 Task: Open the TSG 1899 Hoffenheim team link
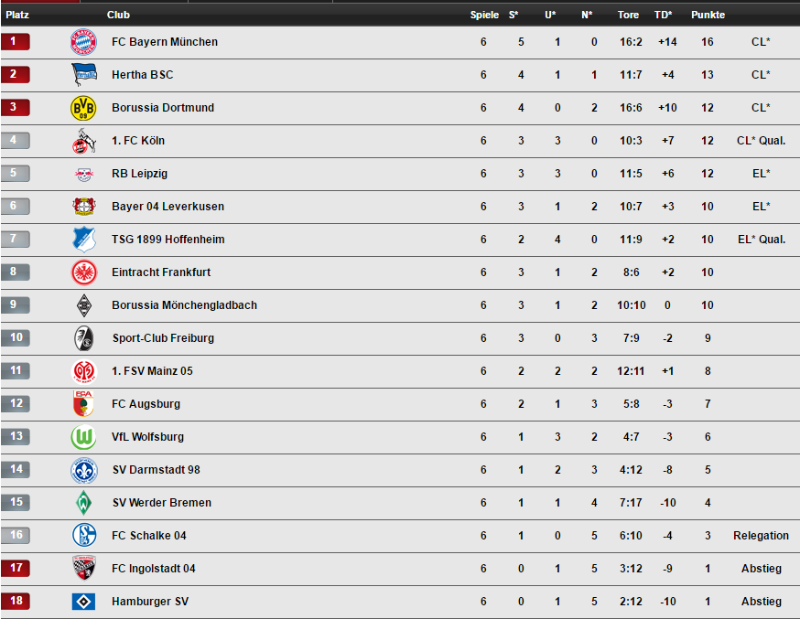[168, 239]
